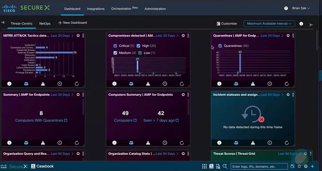322x171 pixels.
Task: Collapse the right side panel arrow
Action: tap(311, 25)
